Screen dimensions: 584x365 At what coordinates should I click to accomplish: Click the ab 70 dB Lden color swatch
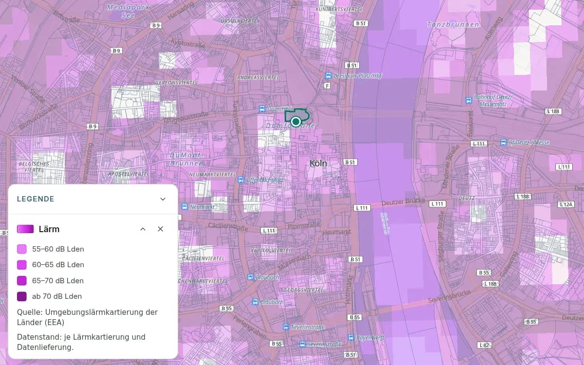[22, 296]
